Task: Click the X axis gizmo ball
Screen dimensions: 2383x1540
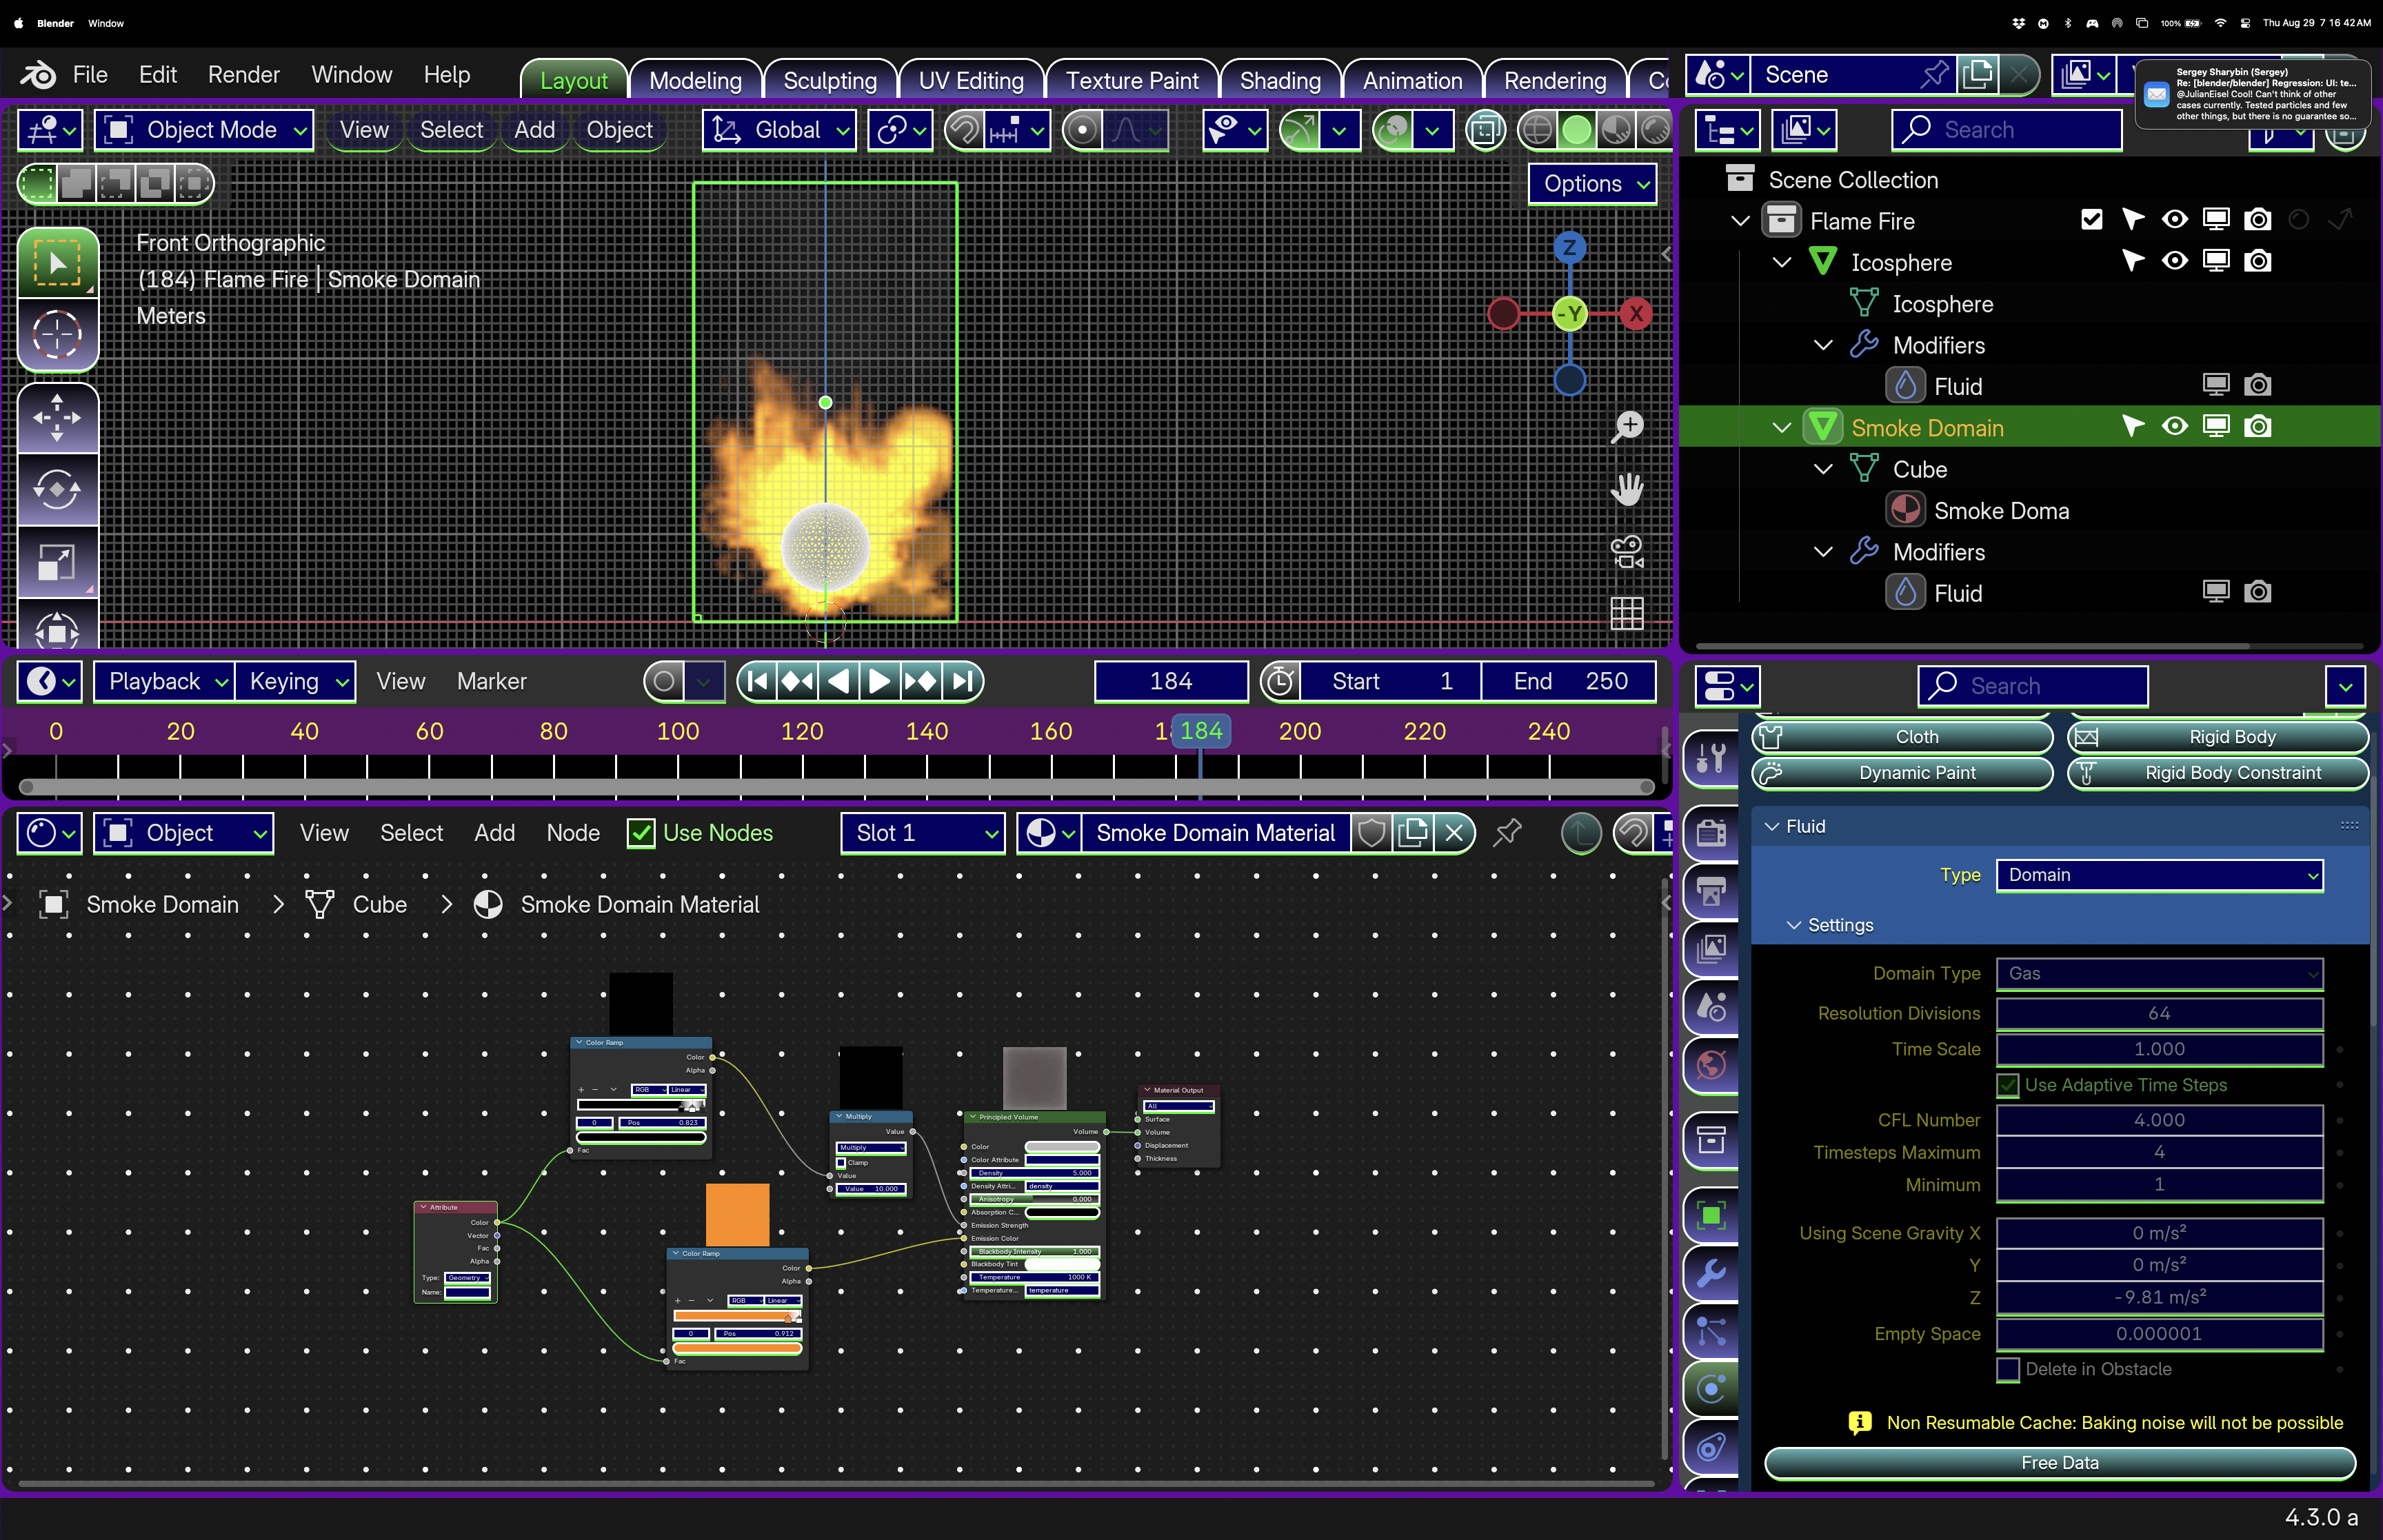Action: pos(1636,314)
